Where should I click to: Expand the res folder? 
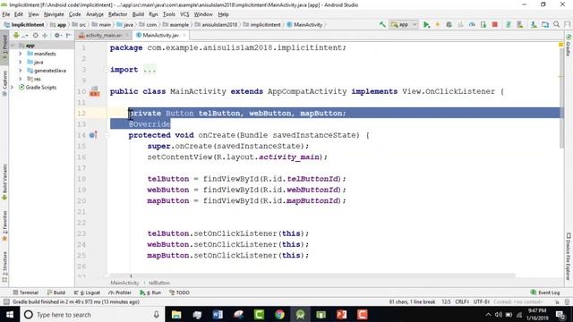(20, 79)
